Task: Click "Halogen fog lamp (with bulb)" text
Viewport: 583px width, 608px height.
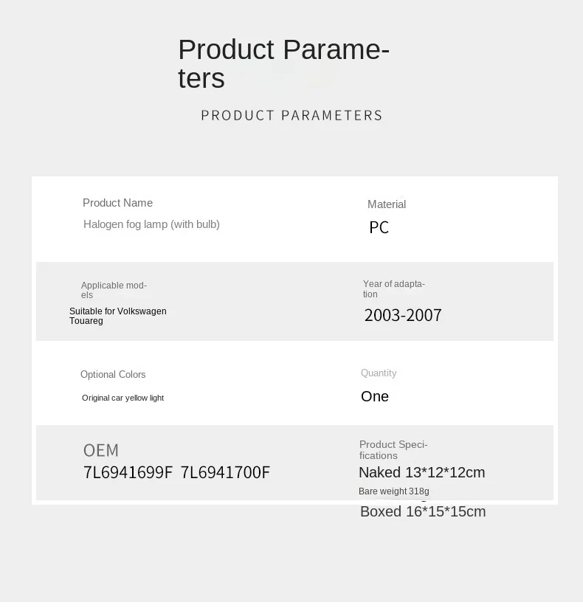Action: click(x=151, y=224)
